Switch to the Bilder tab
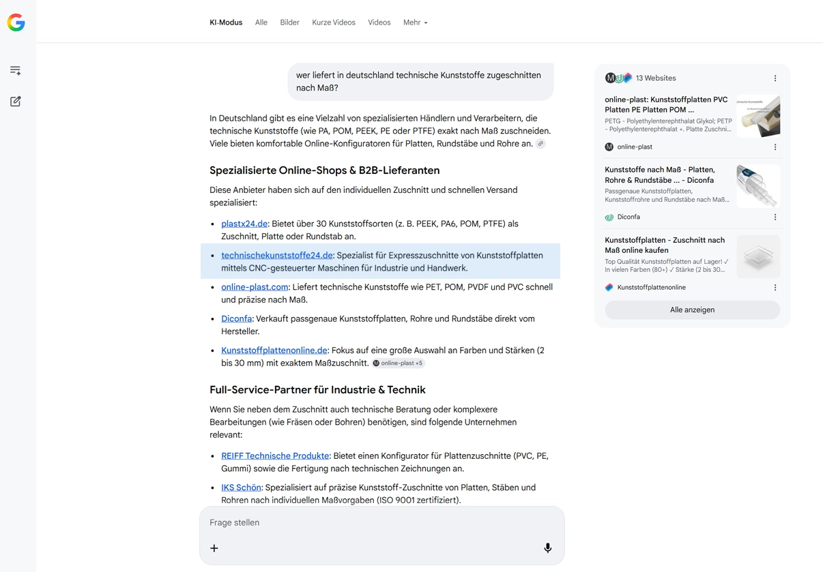 tap(289, 22)
